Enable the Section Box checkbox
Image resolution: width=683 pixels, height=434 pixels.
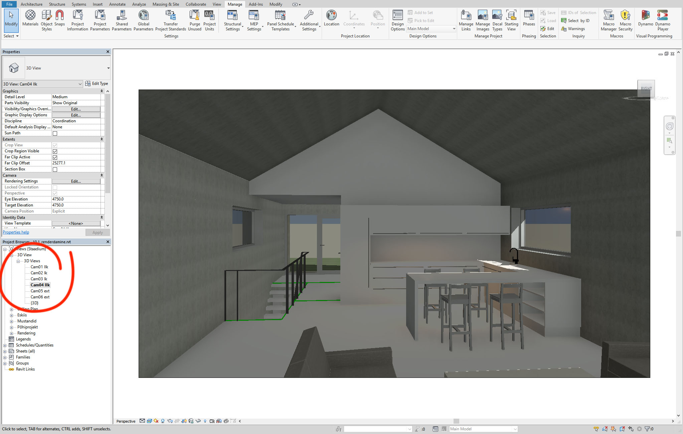pyautogui.click(x=55, y=169)
